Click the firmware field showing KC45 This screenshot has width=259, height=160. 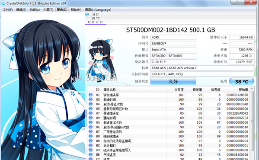173,37
